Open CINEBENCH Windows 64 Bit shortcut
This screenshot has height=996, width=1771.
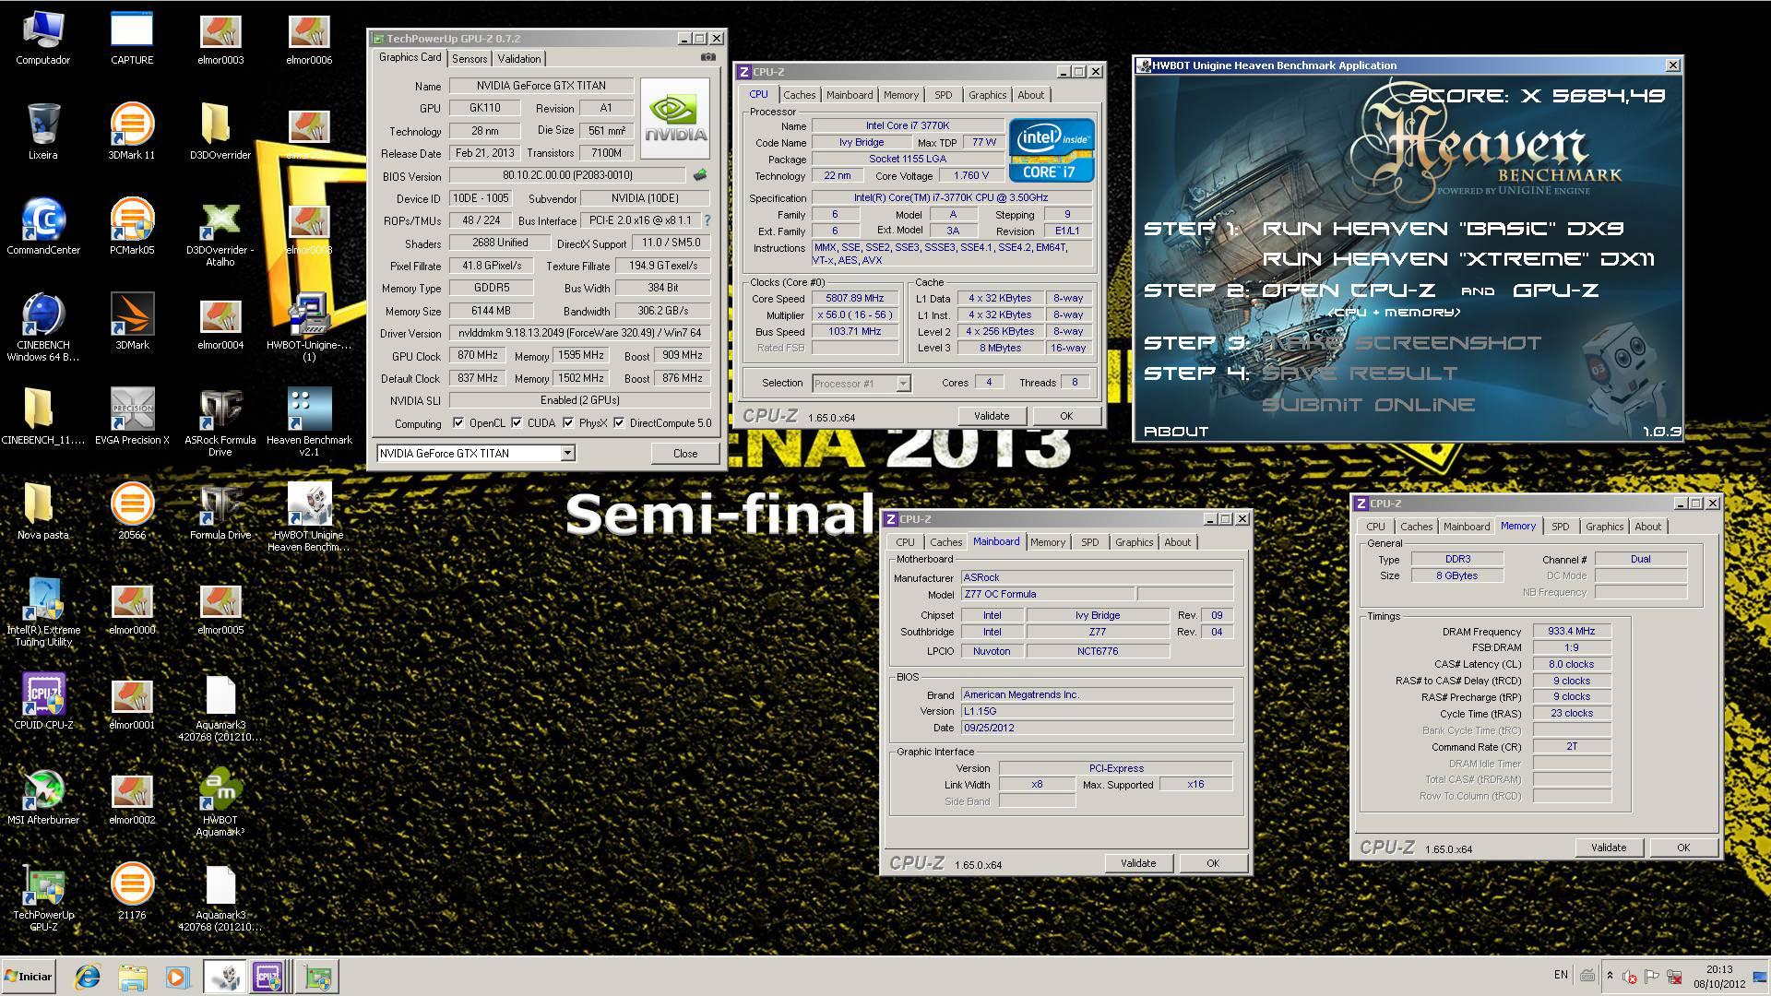(x=42, y=327)
